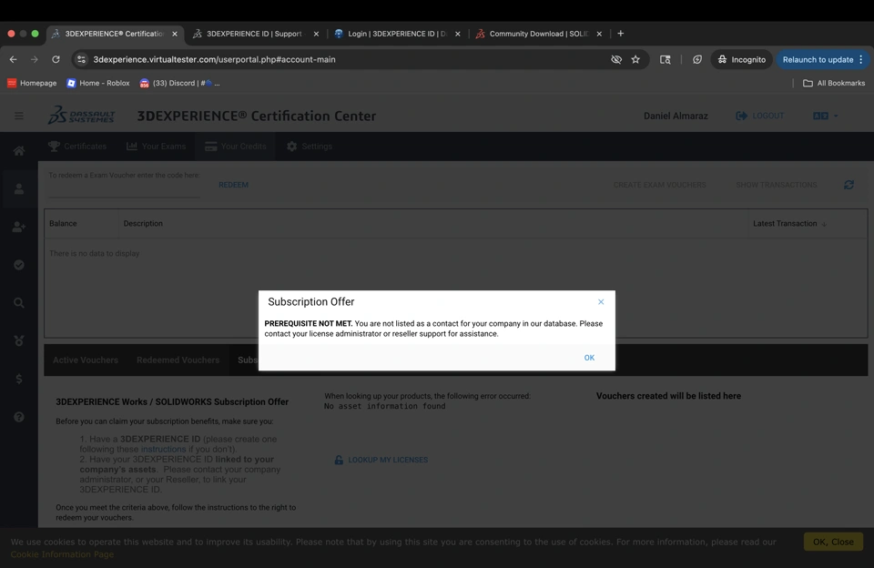Select the user profile sidebar icon
The height and width of the screenshot is (568, 874).
19,189
